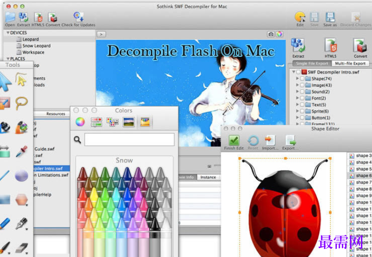Collapse the PLACES section
This screenshot has height=257, width=372.
point(8,58)
